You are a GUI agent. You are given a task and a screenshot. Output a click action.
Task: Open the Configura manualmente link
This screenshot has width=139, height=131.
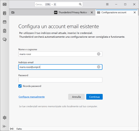point(32,97)
